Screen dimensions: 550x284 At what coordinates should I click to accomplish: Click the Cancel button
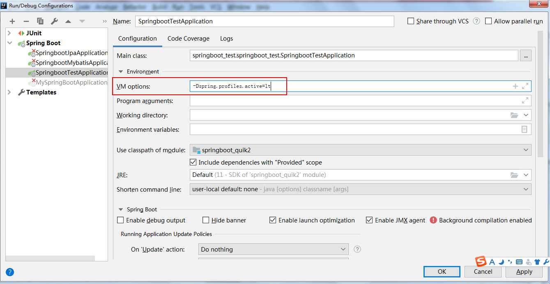coord(483,271)
